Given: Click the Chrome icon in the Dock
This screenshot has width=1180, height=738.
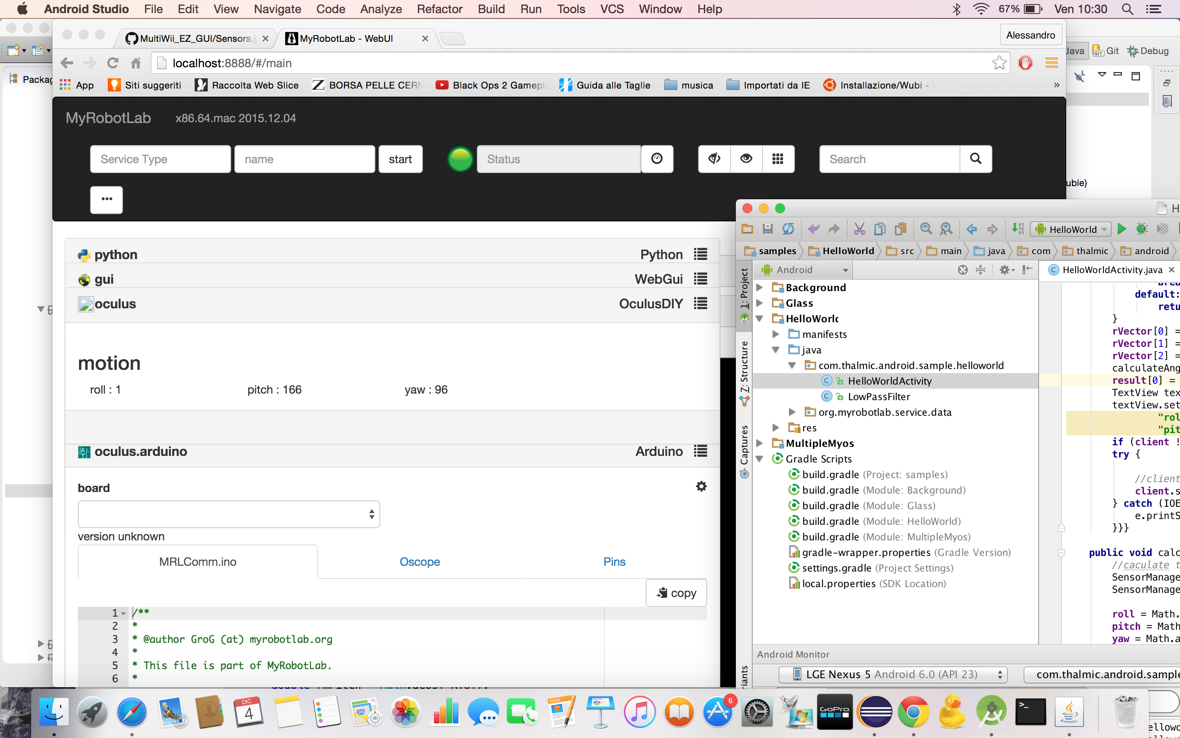Looking at the screenshot, I should pyautogui.click(x=913, y=712).
